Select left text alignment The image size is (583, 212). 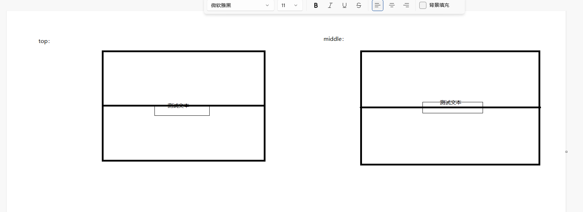pyautogui.click(x=377, y=5)
